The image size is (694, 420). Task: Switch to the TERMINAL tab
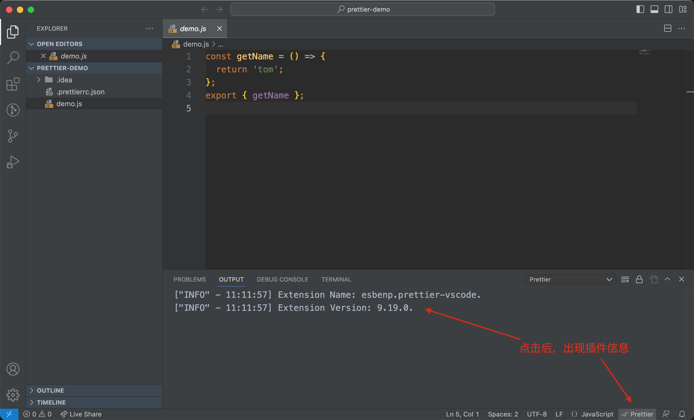point(336,279)
